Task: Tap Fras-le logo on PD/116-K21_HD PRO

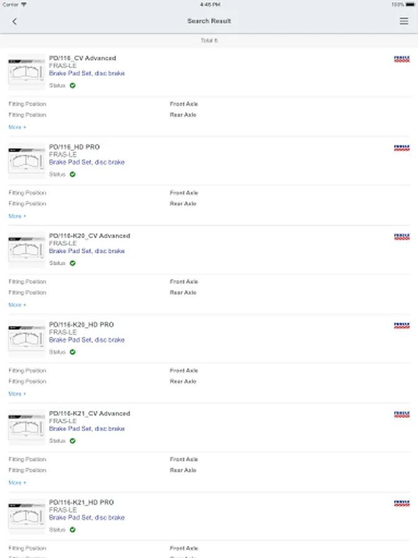Action: tap(402, 503)
